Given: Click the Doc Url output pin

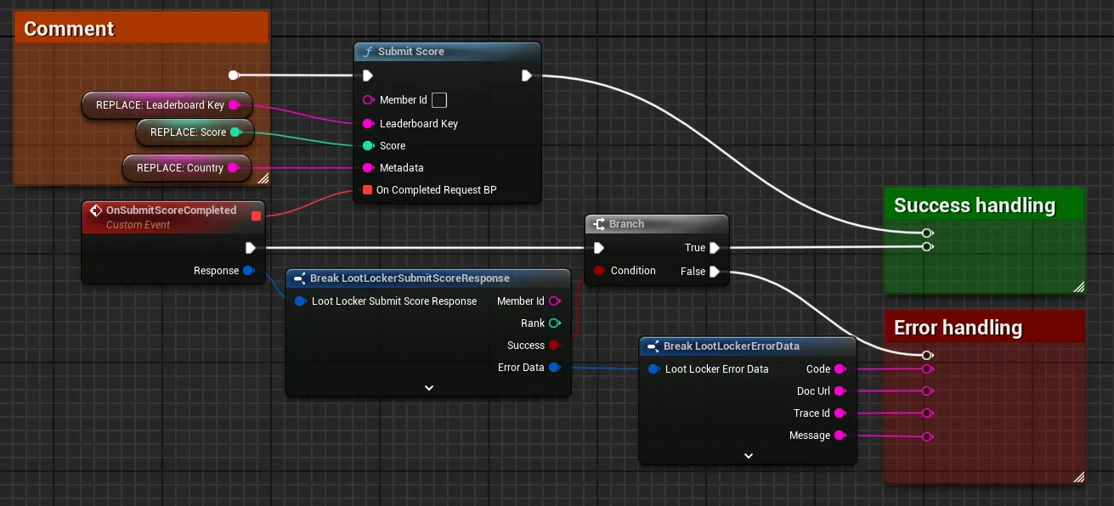Looking at the screenshot, I should [840, 391].
